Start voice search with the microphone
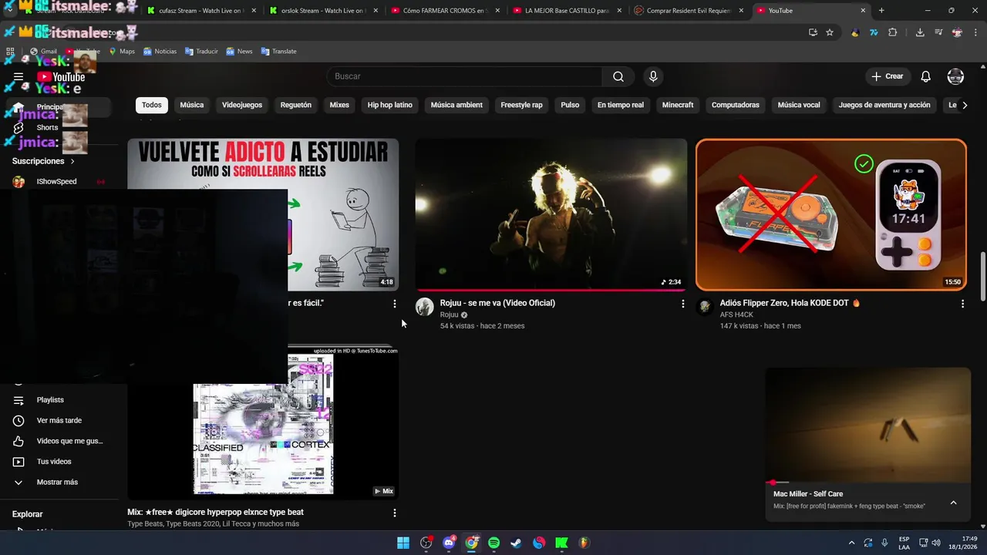Viewport: 987px width, 555px height. (653, 76)
